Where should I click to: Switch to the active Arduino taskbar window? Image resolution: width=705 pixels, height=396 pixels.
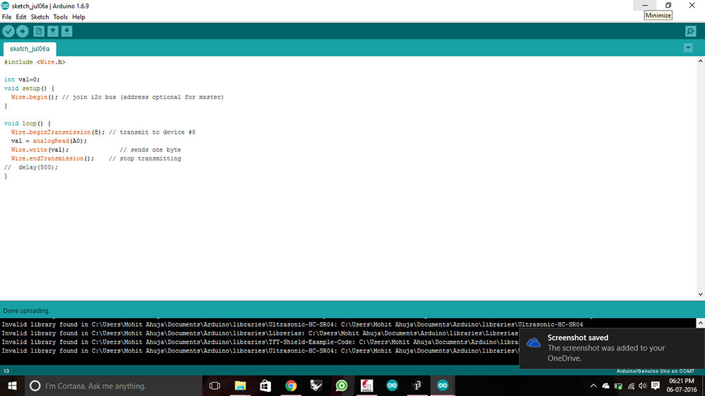[443, 386]
